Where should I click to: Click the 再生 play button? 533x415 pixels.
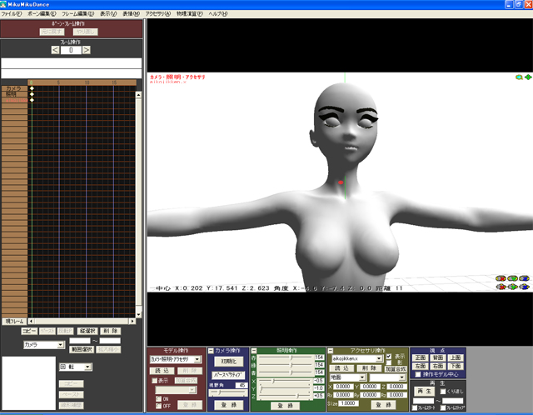click(x=424, y=391)
